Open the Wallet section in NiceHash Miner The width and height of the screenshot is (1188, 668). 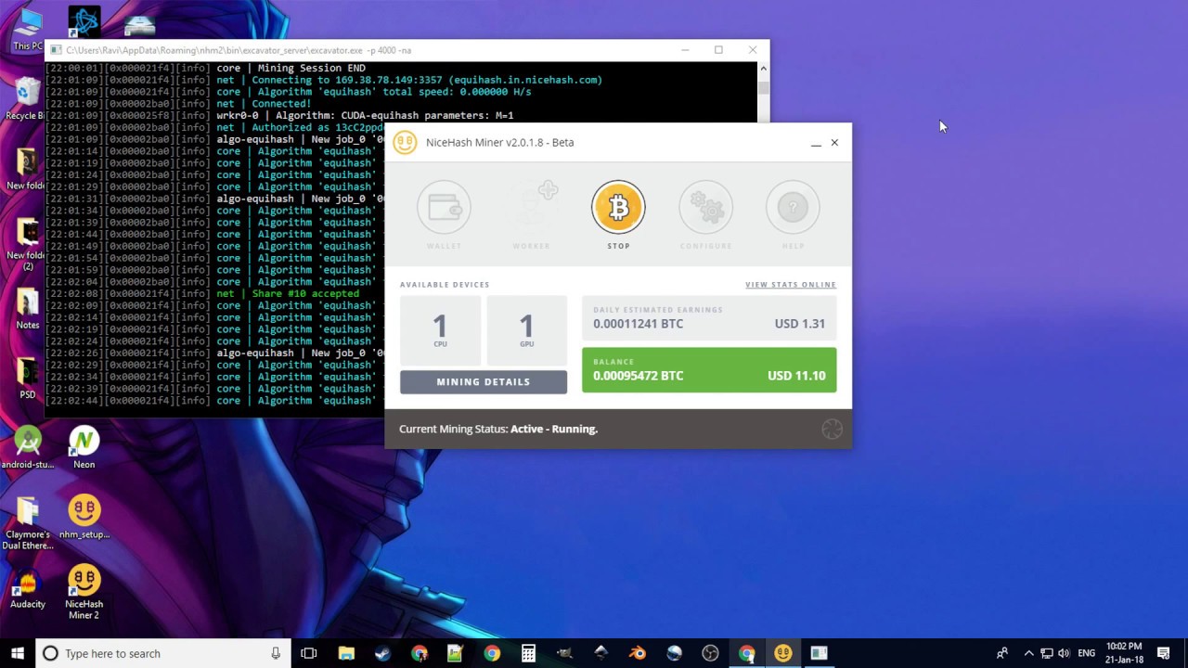coord(444,207)
